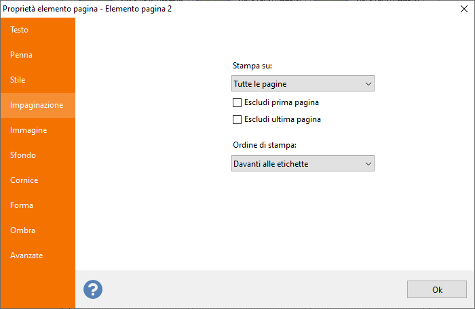Open Ordine di stampa combo box showing Davanti alle etichette

303,163
